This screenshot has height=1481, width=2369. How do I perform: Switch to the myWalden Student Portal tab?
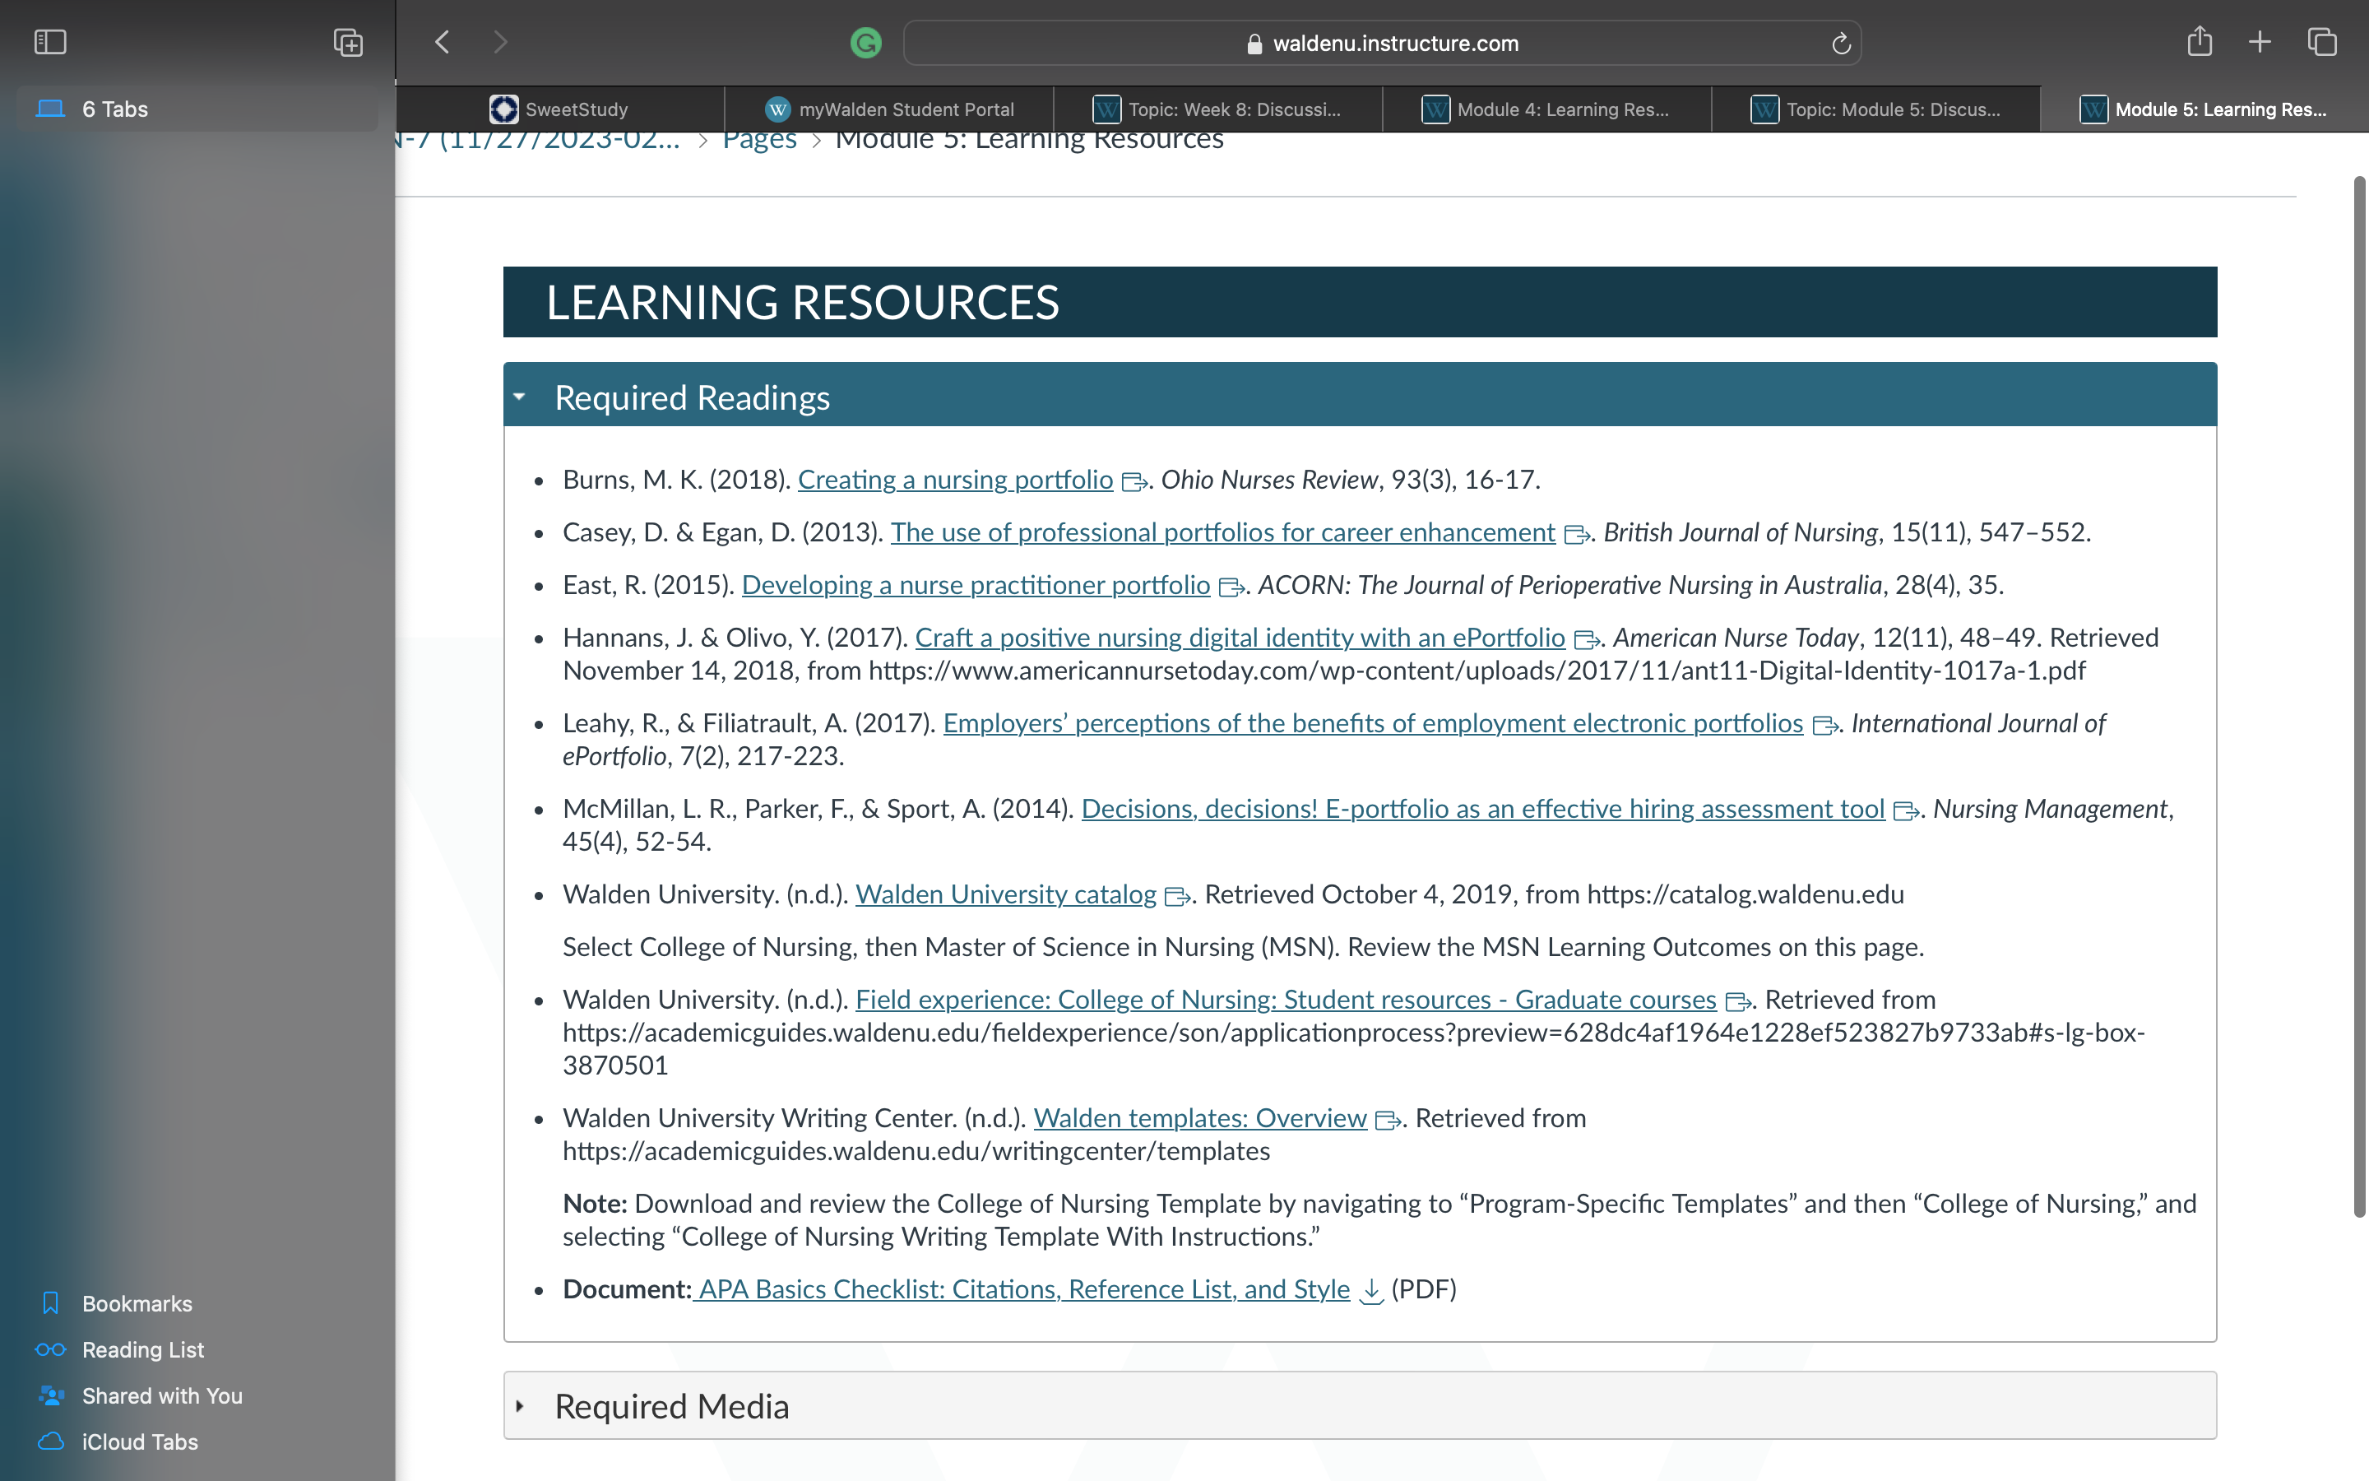[x=889, y=109]
